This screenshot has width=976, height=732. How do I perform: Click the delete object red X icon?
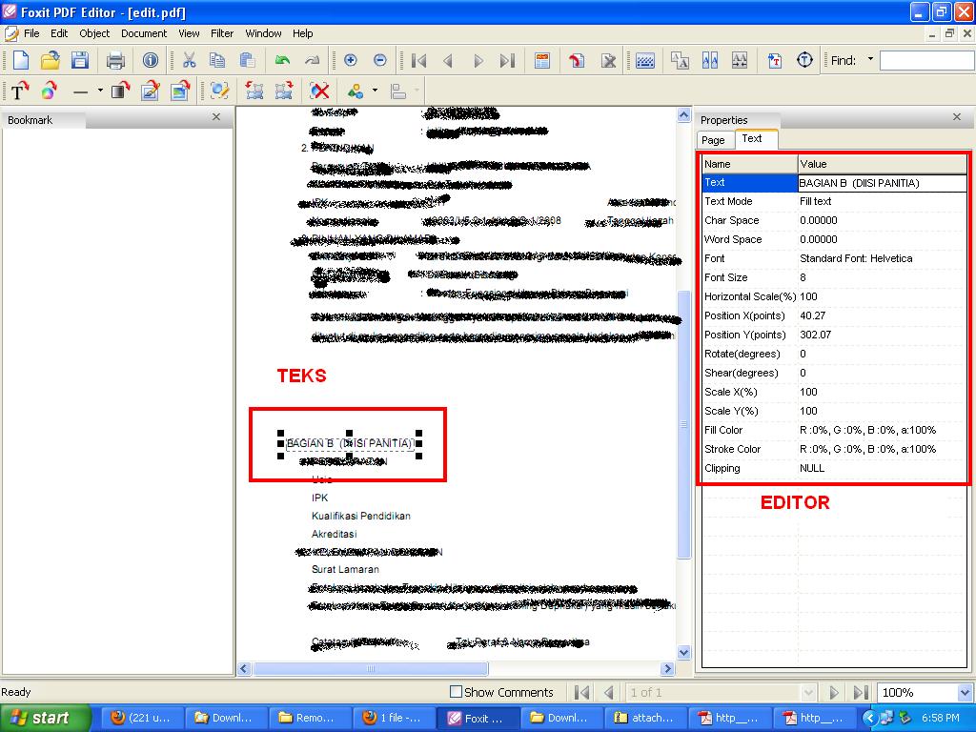319,91
